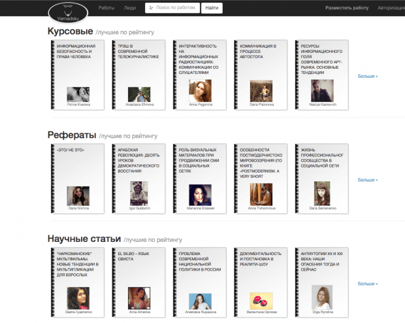
Task: Click Dasha Ilyashenko's round avatar
Action: point(77,298)
